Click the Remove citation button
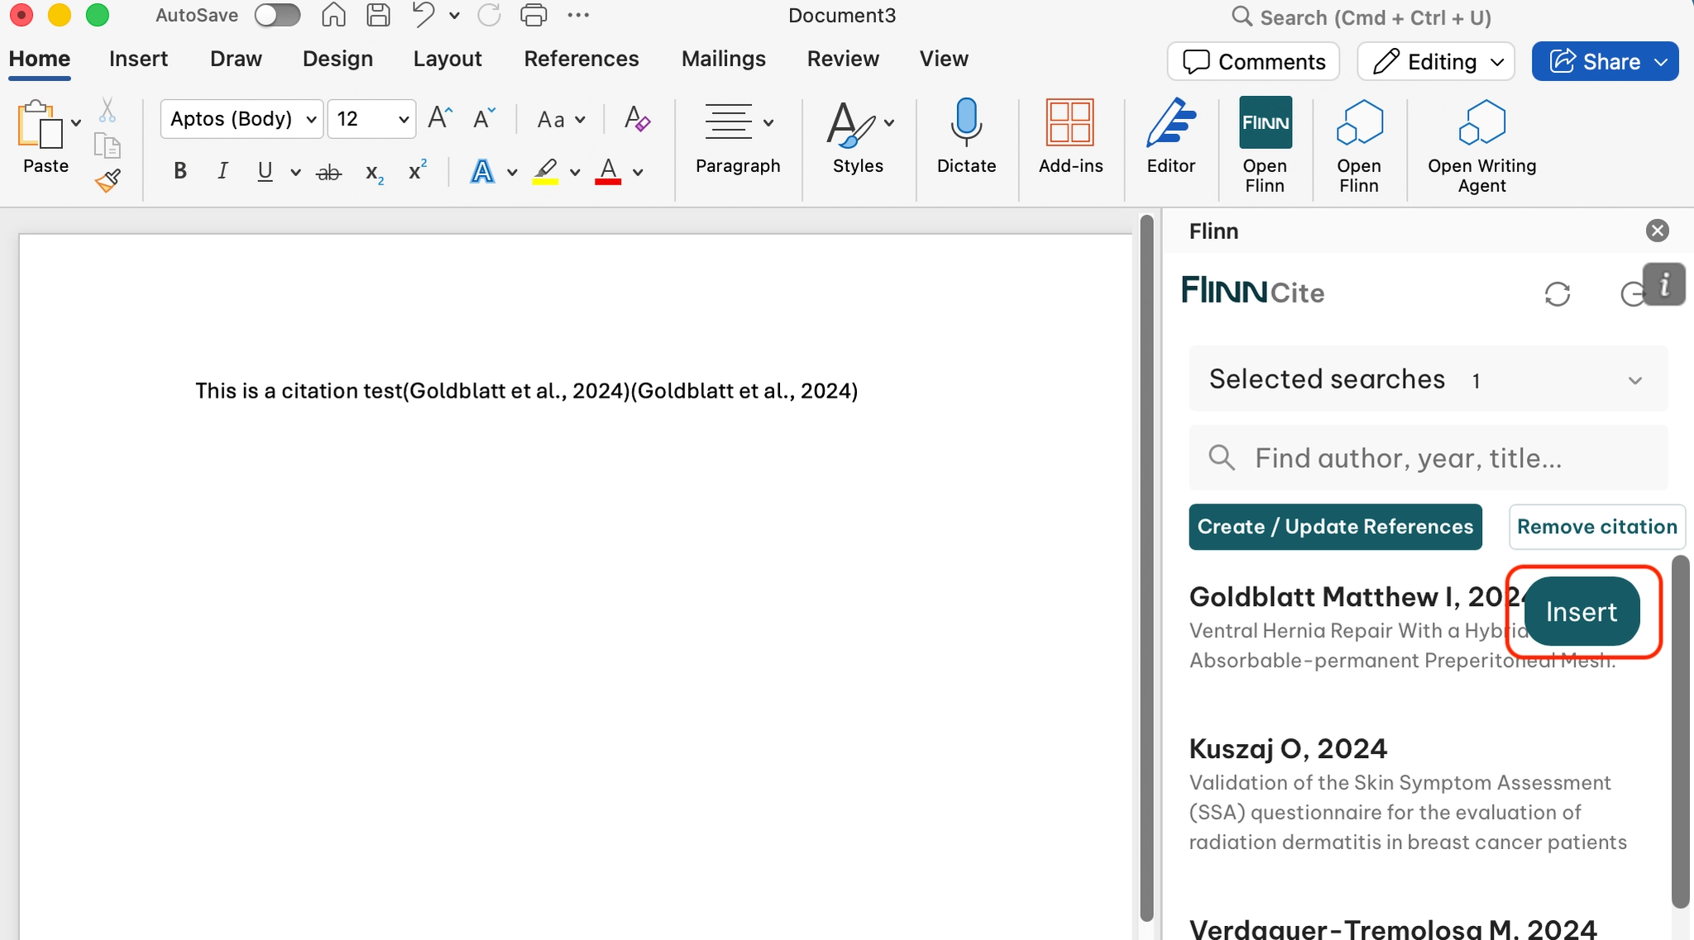 (1596, 527)
